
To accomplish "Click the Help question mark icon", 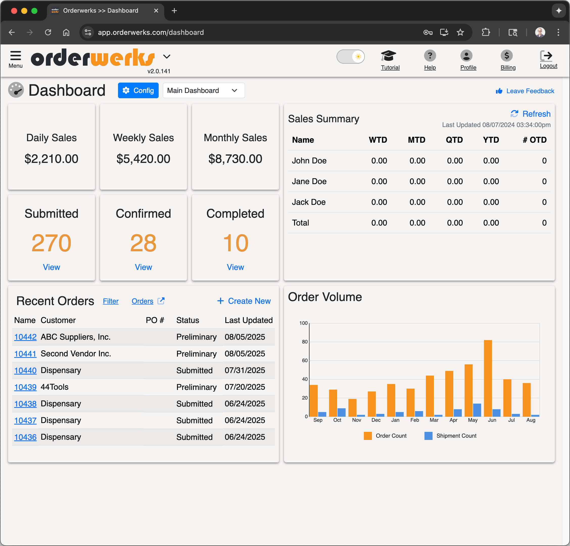I will pyautogui.click(x=430, y=56).
